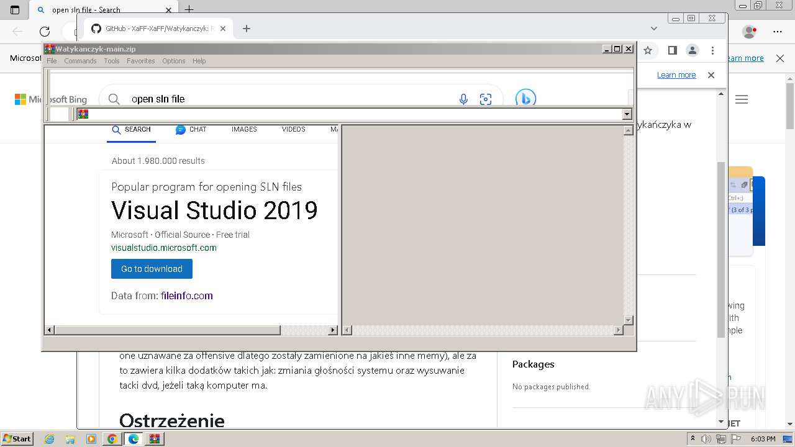
Task: Minimize the Watykanczyk-main.zip WinRAR window
Action: tap(607, 49)
